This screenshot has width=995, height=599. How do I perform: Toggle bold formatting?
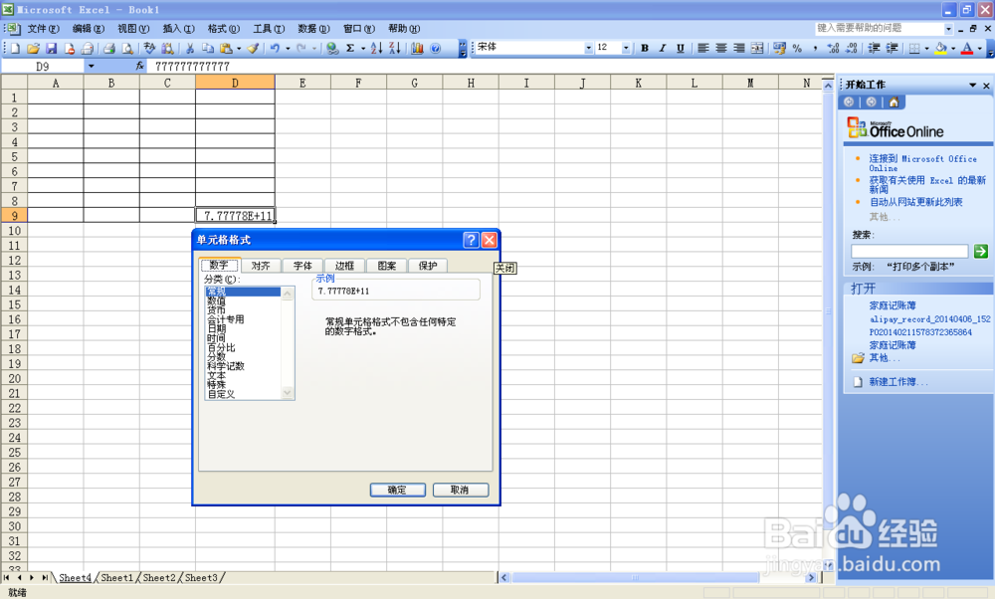click(645, 48)
